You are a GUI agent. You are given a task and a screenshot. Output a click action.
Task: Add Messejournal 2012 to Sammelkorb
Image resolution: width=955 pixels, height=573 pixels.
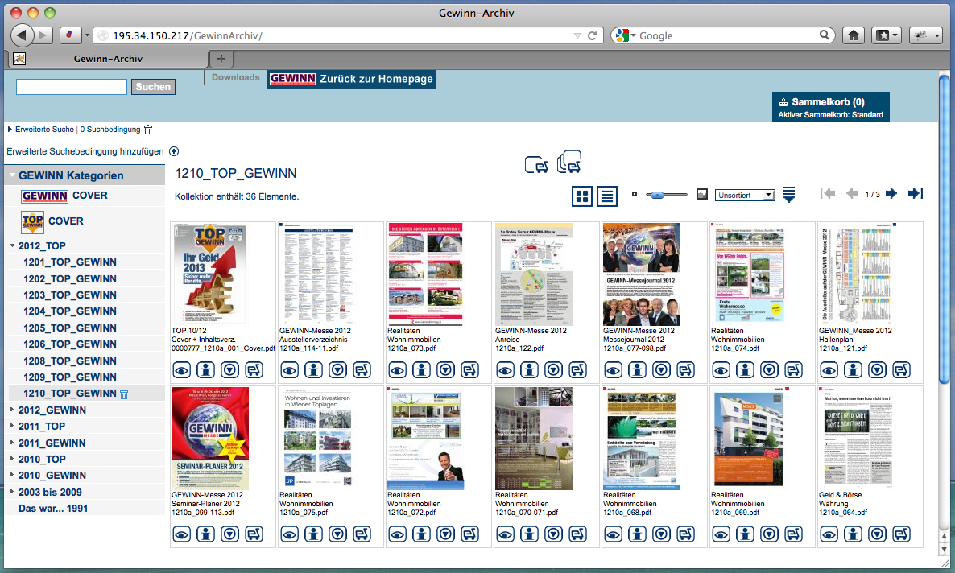click(x=685, y=369)
